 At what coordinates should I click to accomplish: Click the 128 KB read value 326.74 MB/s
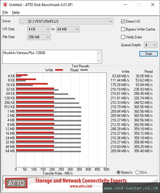click(x=143, y=98)
